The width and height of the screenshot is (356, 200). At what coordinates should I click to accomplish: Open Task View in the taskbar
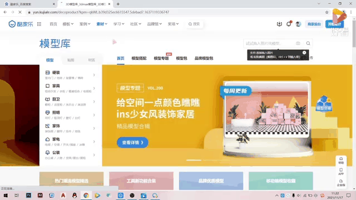tap(17, 196)
